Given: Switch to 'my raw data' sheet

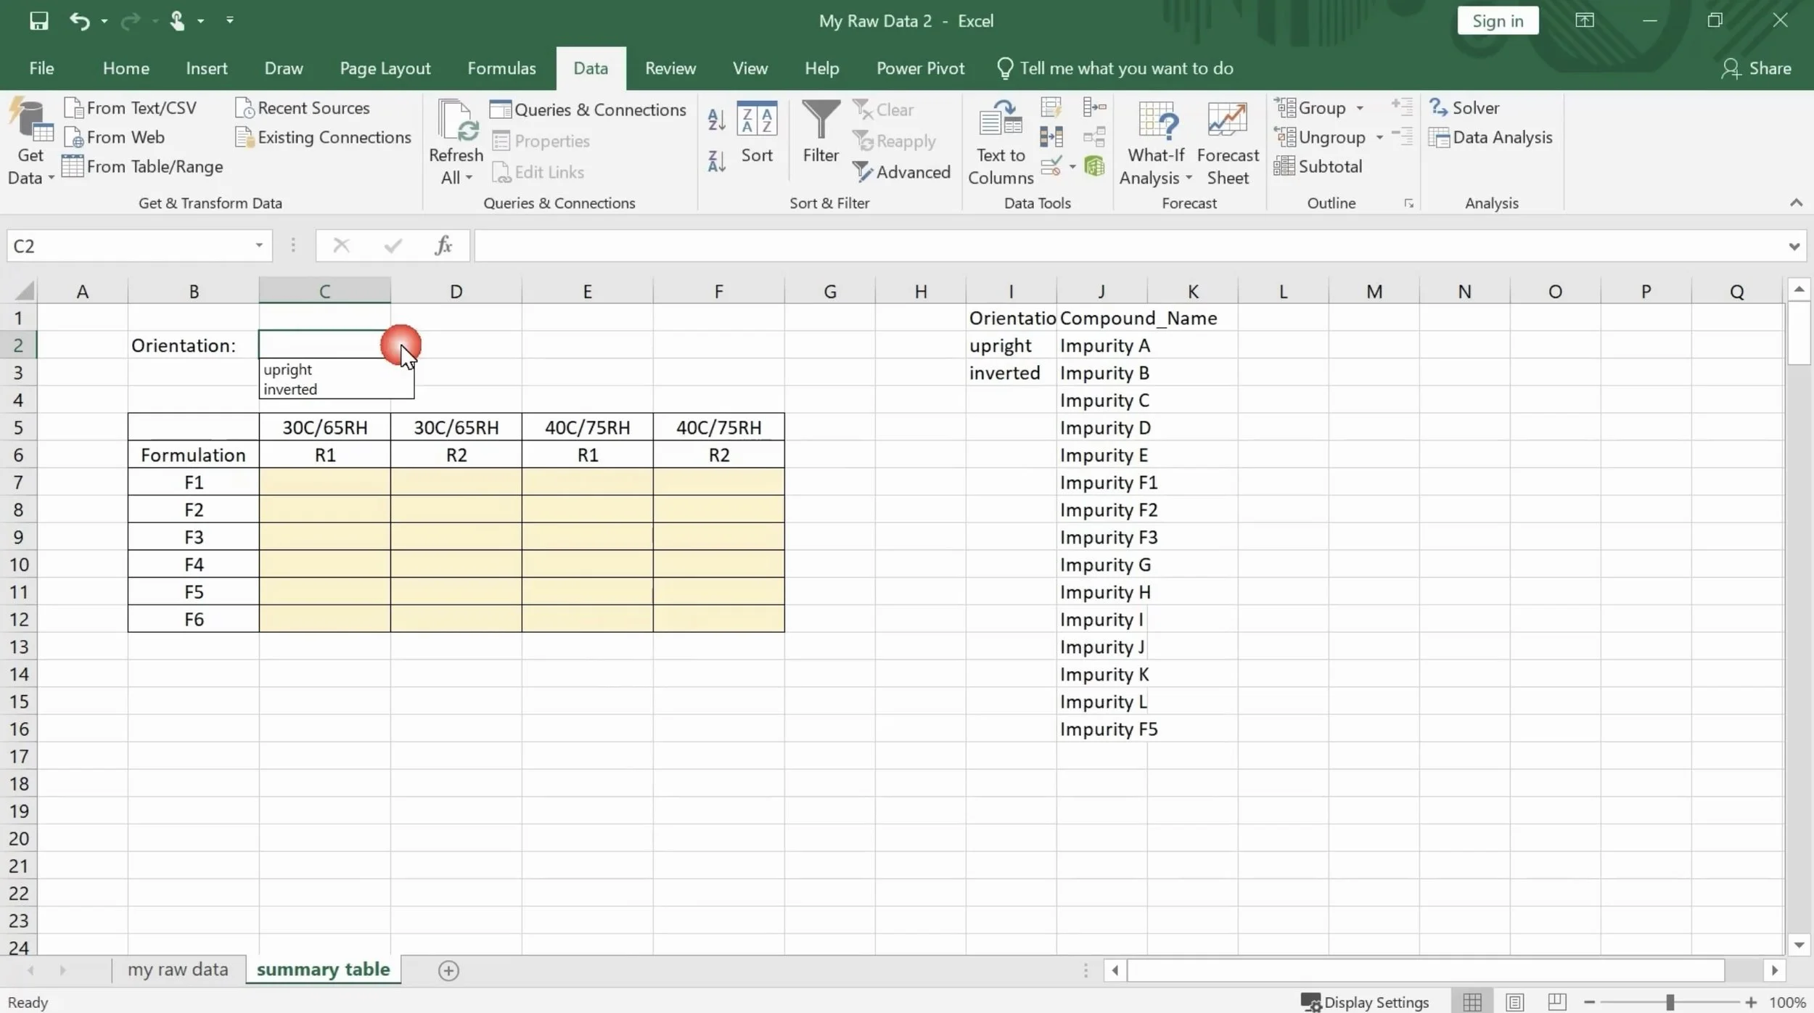Looking at the screenshot, I should [x=178, y=970].
